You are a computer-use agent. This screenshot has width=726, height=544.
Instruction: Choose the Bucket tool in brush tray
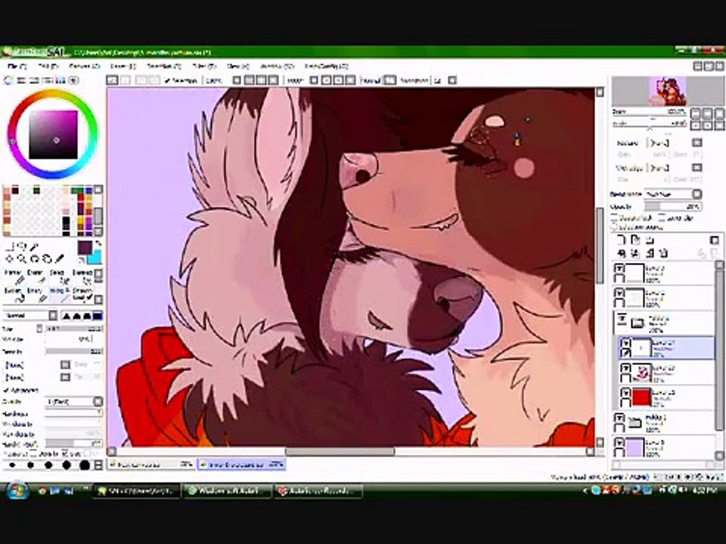14,295
